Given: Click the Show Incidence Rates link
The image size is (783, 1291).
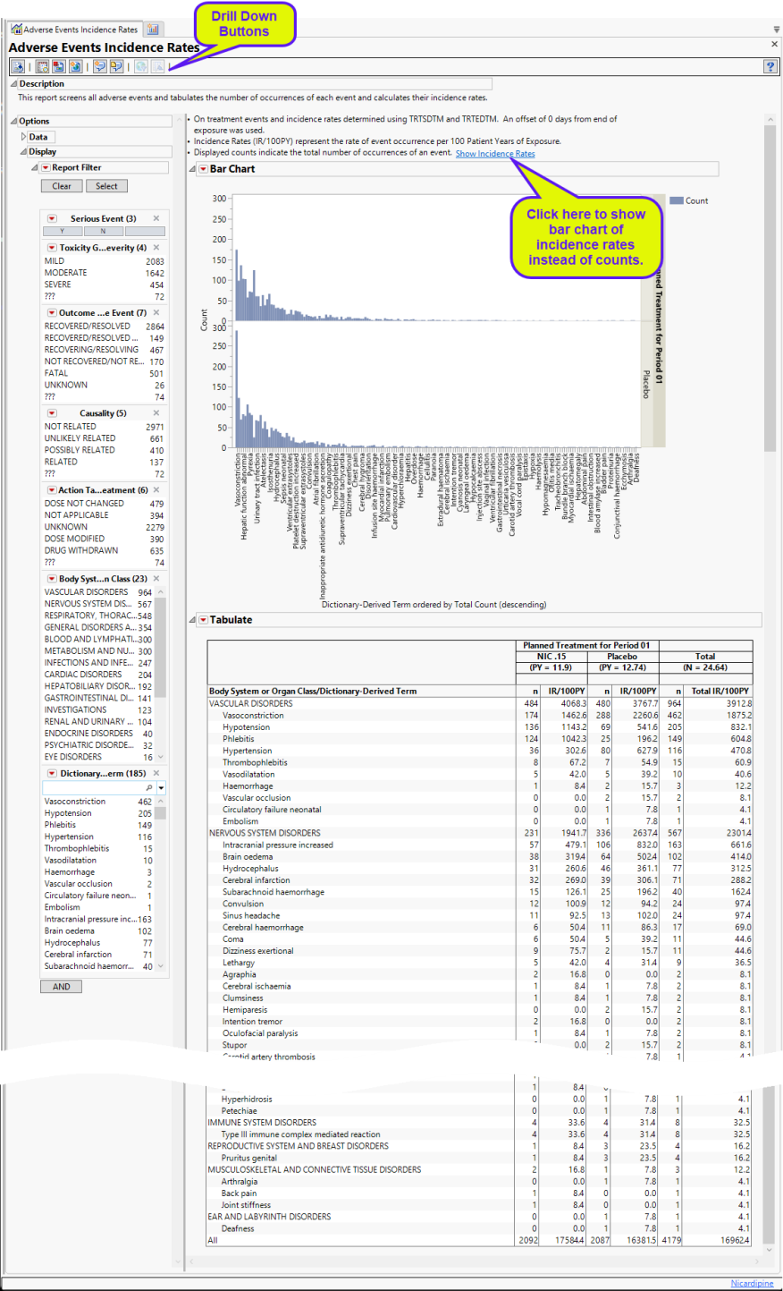Looking at the screenshot, I should pos(495,154).
